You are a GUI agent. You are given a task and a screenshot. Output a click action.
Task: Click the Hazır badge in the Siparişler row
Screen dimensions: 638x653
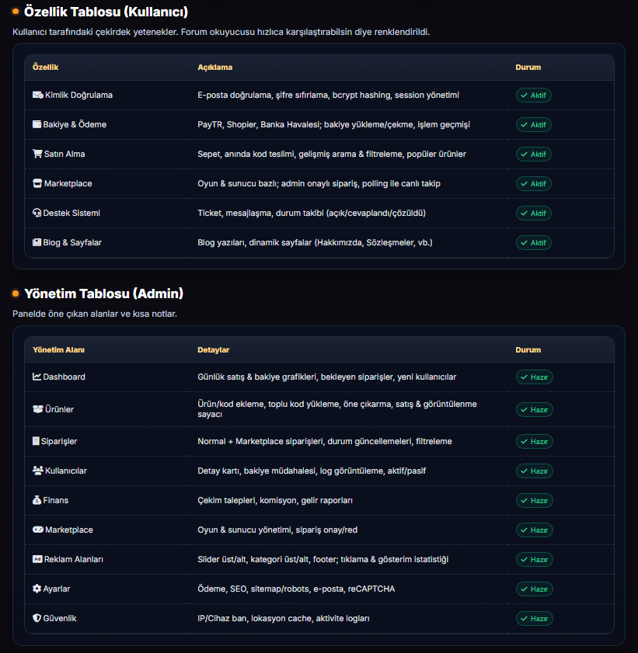534,442
